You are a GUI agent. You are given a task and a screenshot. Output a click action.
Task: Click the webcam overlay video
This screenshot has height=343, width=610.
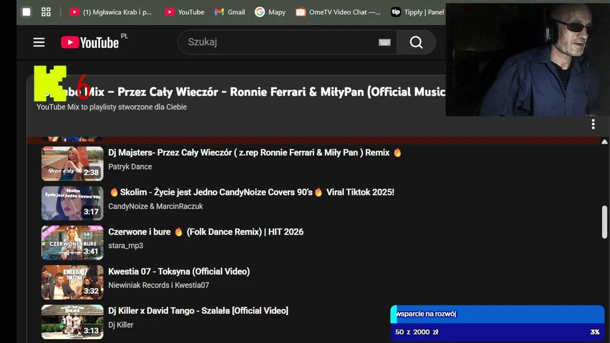(x=528, y=60)
